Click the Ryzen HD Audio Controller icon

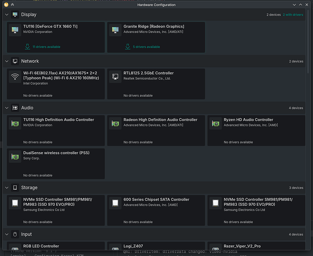coord(215,124)
